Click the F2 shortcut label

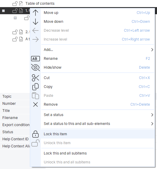[148, 59]
